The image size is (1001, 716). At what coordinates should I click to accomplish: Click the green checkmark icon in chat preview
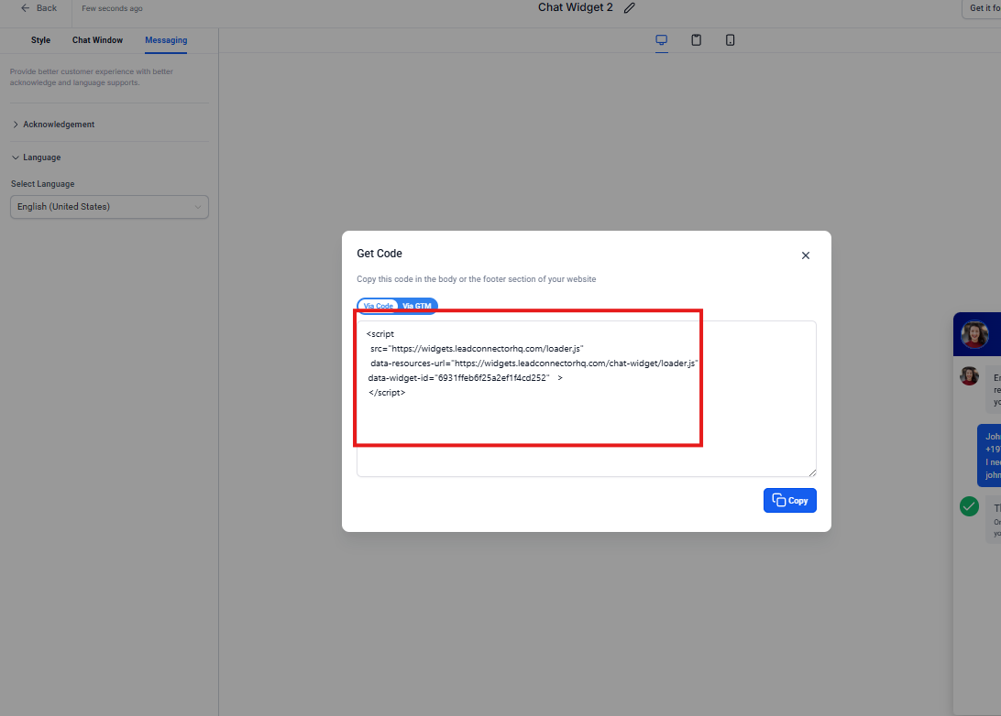point(969,506)
